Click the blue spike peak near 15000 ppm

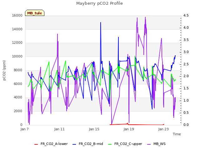[101, 22]
